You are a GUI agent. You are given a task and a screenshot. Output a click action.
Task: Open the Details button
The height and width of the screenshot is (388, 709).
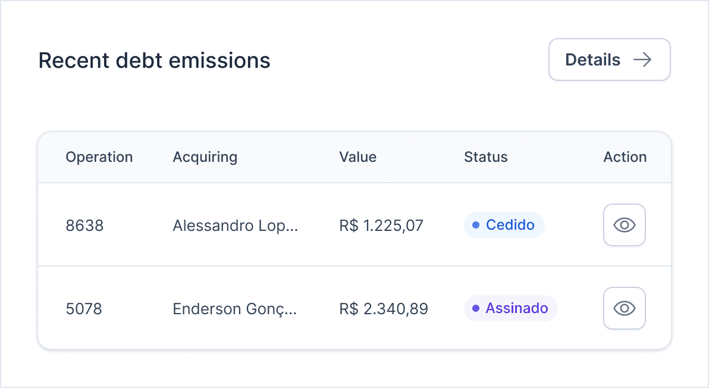(609, 60)
